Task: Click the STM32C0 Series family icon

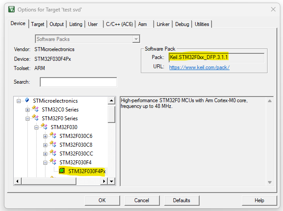Action: pyautogui.click(x=35, y=109)
